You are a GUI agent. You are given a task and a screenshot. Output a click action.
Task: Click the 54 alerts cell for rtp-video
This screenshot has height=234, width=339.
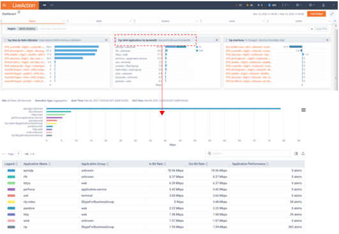pos(296,202)
